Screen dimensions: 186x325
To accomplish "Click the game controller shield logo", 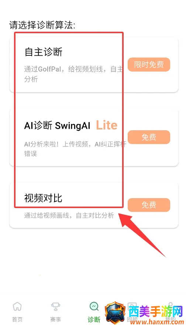I will click(x=115, y=313).
